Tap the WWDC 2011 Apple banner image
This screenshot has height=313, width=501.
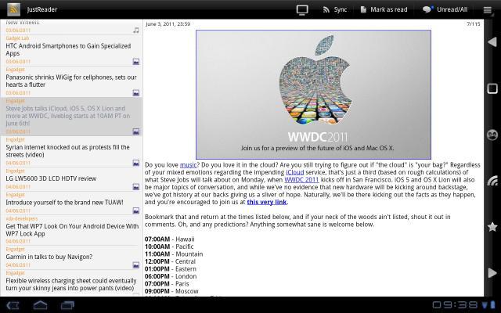point(313,95)
